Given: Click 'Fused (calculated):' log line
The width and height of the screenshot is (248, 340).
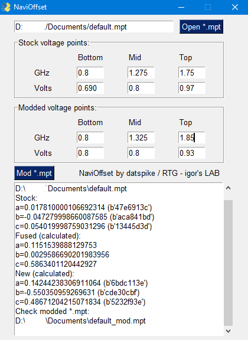Looking at the screenshot, I should tap(48, 236).
